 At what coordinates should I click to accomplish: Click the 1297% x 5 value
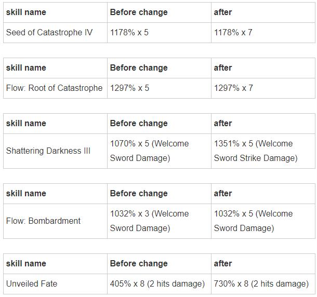coord(129,88)
